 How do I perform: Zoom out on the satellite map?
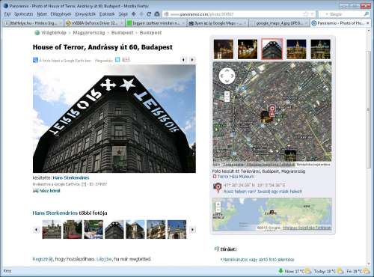coord(227,99)
